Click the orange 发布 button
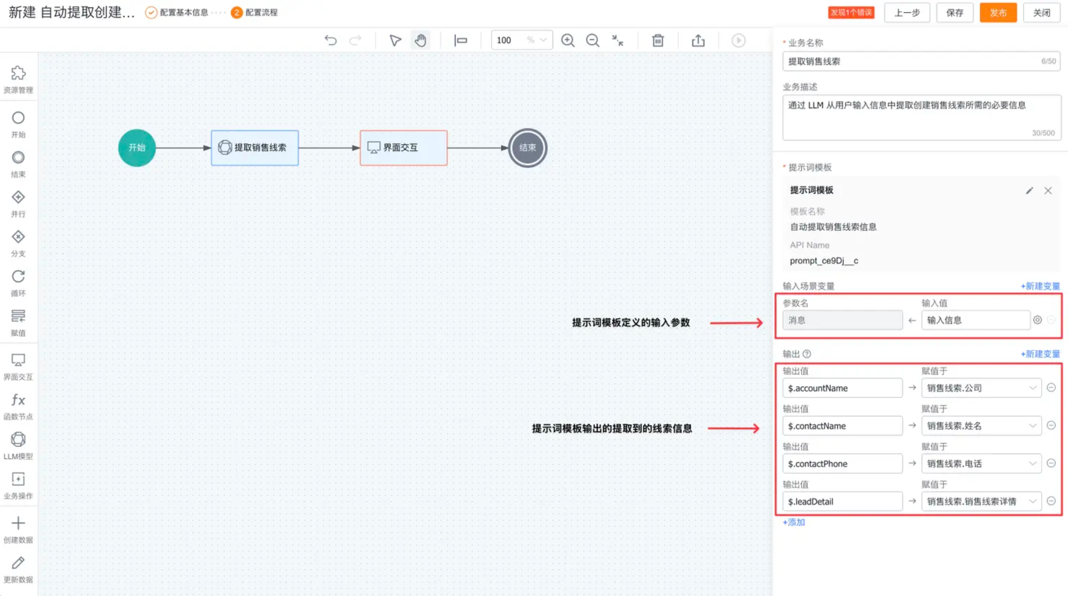Screen dimensions: 1068x596 998,12
